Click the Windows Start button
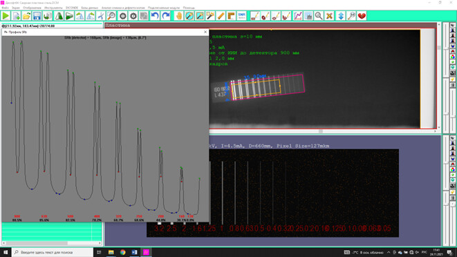The height and width of the screenshot is (257, 457). (x=6, y=252)
